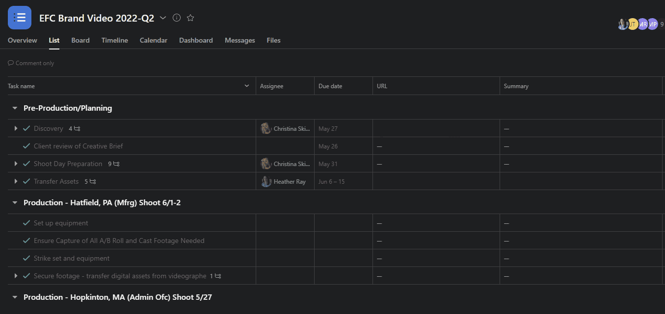The width and height of the screenshot is (665, 314).
Task: Open the project info details icon
Action: pos(177,18)
